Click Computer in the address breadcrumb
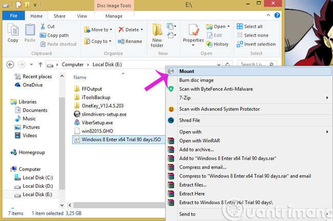Image resolution: width=333 pixels, height=221 pixels. tap(72, 64)
